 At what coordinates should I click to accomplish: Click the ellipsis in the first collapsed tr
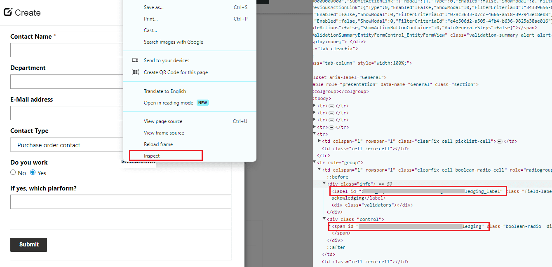(331, 106)
